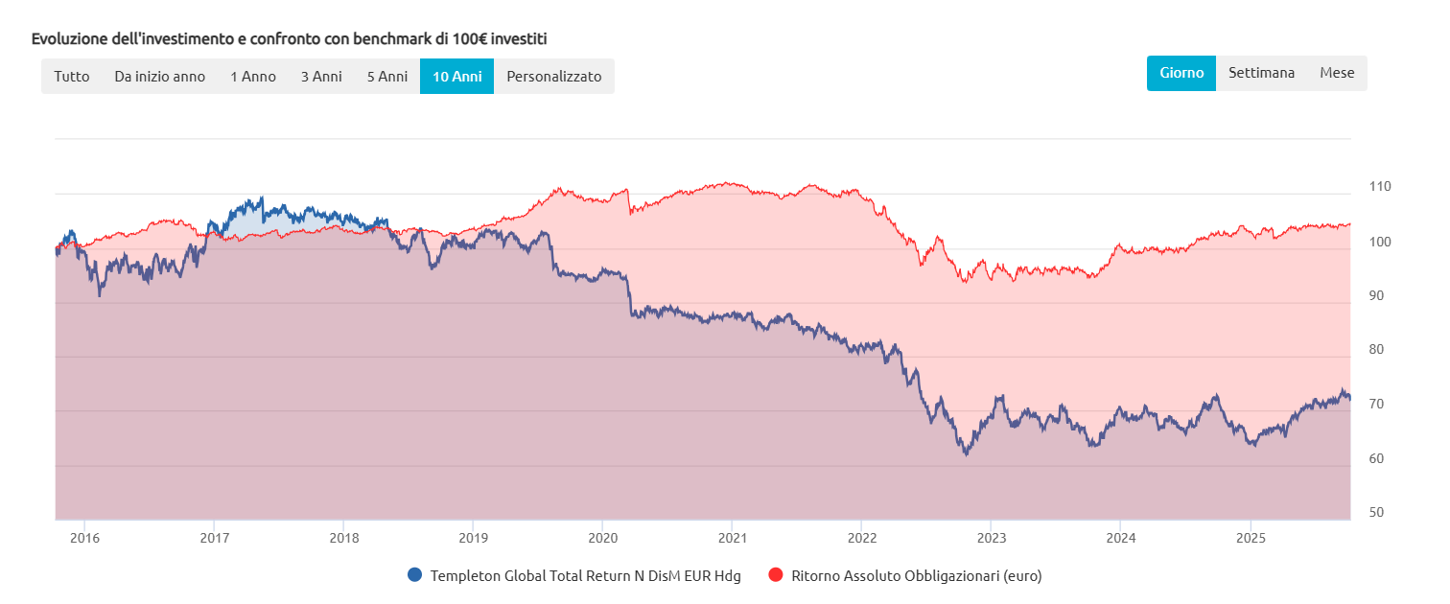Select the 2023 year marker on axis
The height and width of the screenshot is (604, 1450).
tap(991, 536)
